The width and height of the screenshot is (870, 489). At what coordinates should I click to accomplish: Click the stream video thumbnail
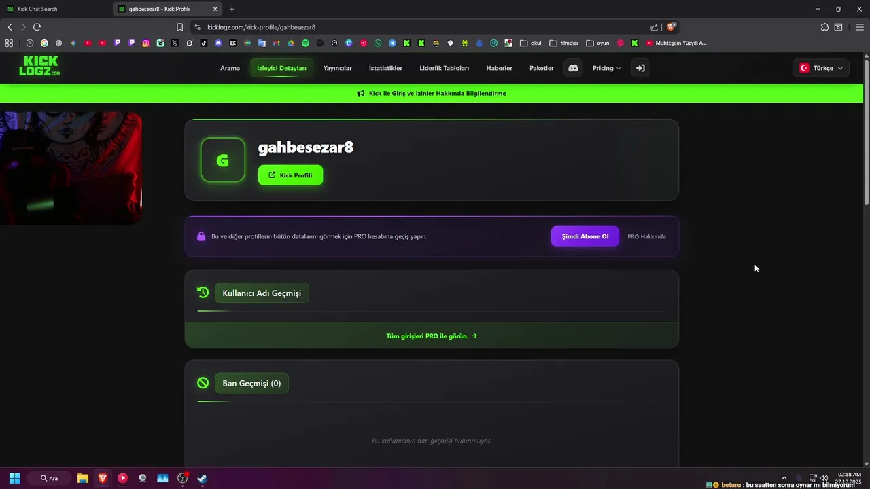tap(71, 168)
